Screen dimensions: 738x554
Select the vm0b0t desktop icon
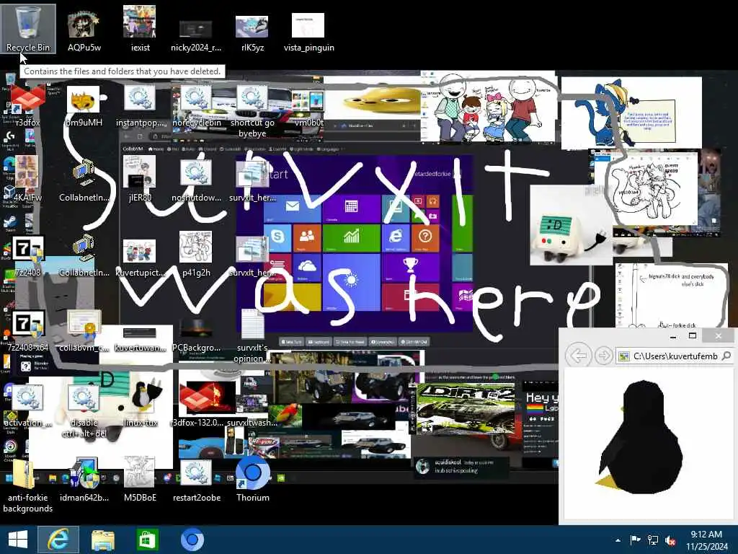point(308,110)
